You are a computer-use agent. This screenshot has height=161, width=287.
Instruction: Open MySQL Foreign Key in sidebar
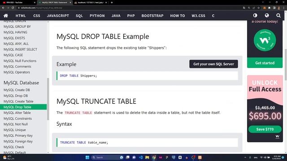tap(18, 141)
